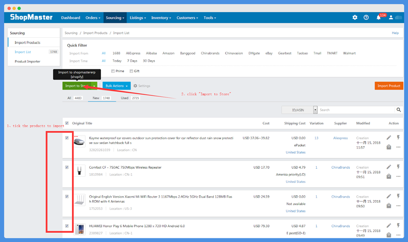Click the green Import to Store button
The height and width of the screenshot is (242, 408).
click(x=77, y=86)
